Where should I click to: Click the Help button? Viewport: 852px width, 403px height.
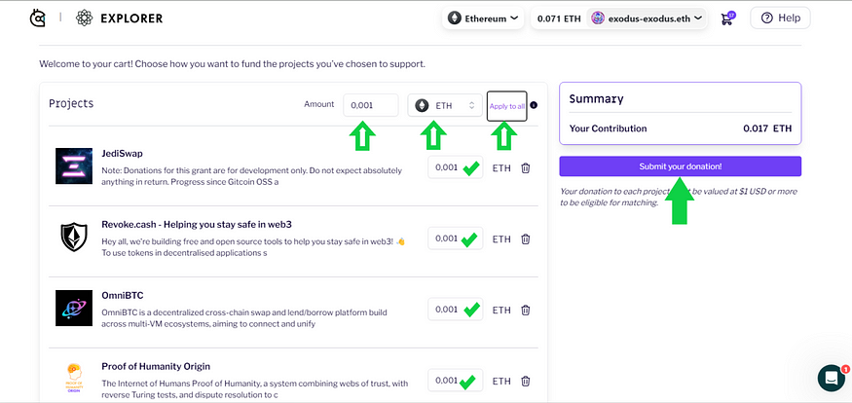pos(780,18)
